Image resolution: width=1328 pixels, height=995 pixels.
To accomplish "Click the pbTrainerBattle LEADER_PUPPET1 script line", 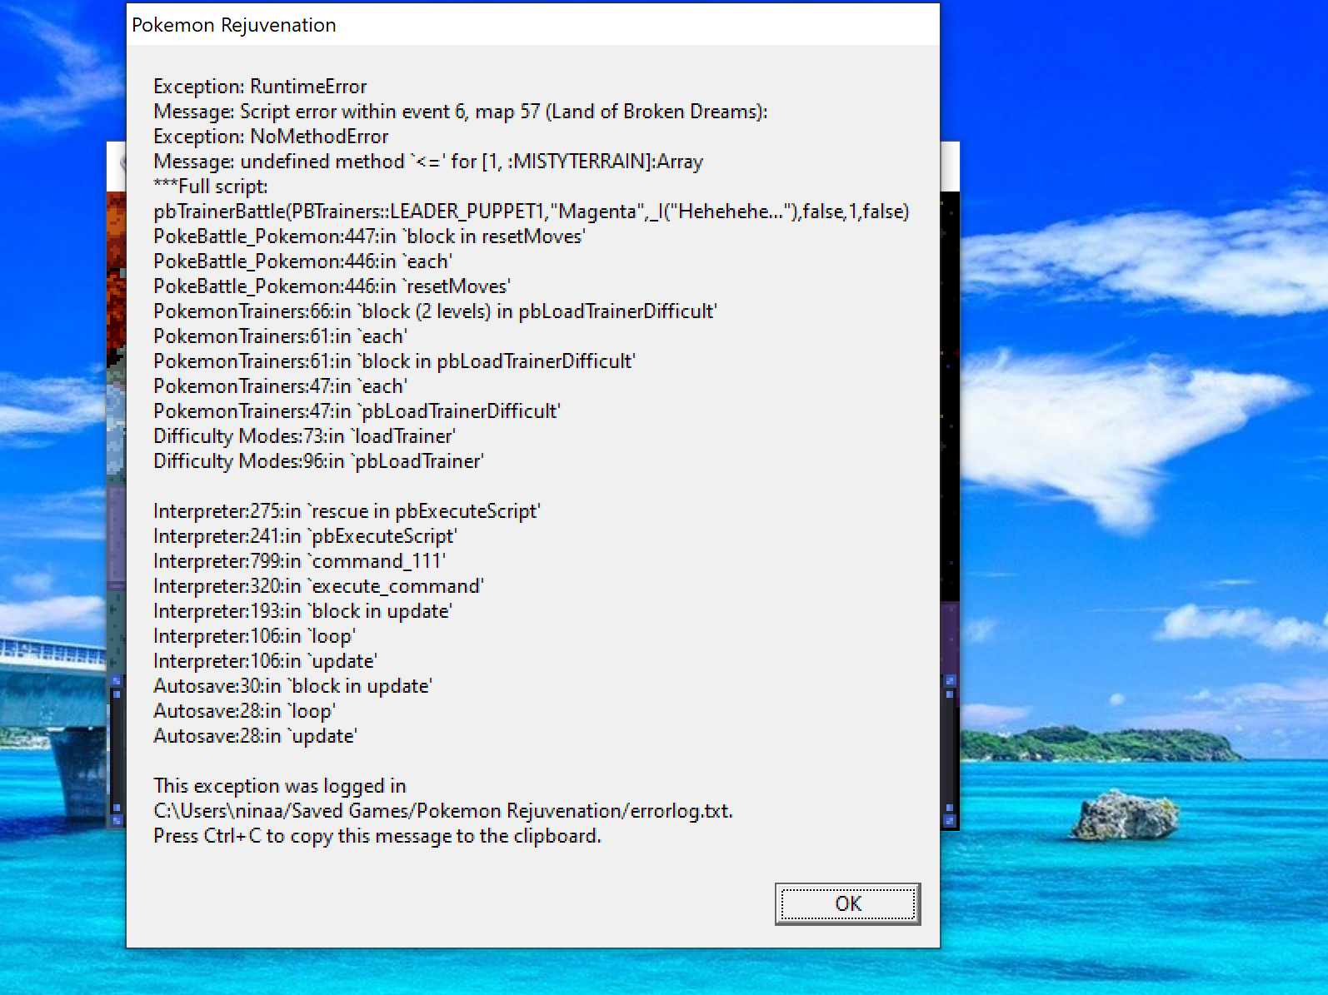I will click(532, 211).
